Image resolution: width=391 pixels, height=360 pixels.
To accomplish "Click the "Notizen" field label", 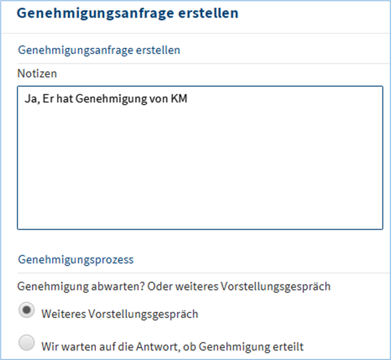I will point(37,73).
